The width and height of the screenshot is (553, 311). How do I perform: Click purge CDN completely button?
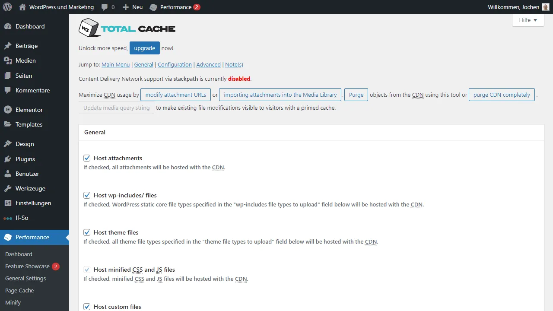coord(502,95)
